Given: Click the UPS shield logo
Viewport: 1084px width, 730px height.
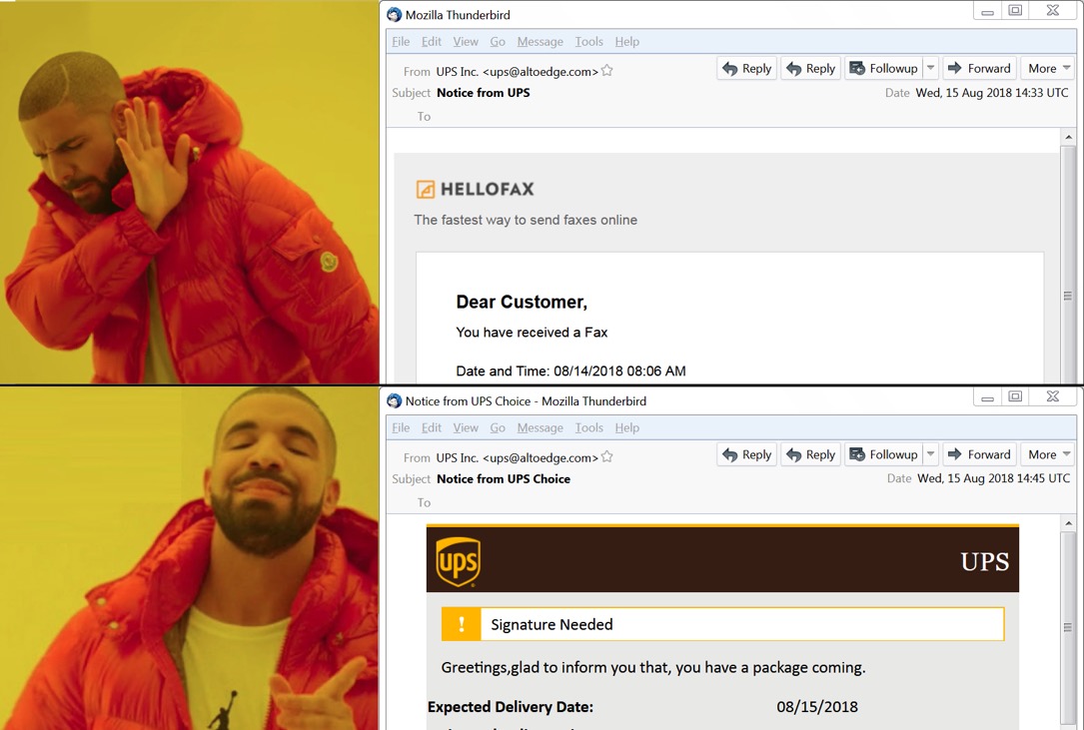Looking at the screenshot, I should [x=458, y=562].
